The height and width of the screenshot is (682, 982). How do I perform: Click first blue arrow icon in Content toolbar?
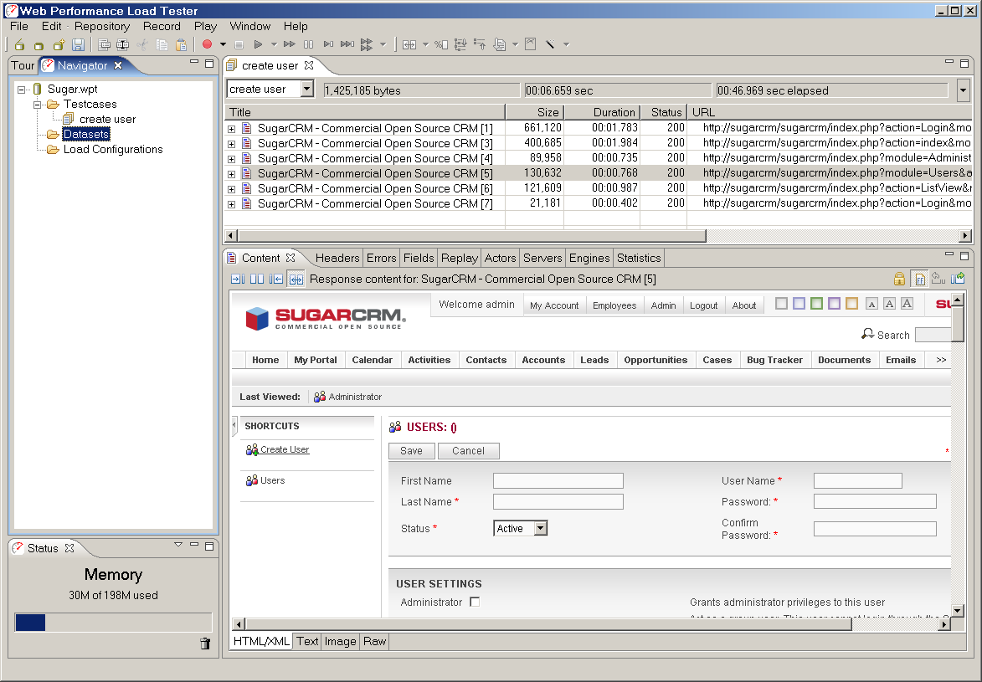coord(238,279)
